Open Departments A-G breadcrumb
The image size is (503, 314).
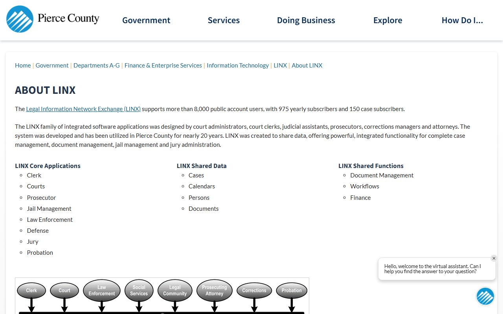(x=97, y=66)
